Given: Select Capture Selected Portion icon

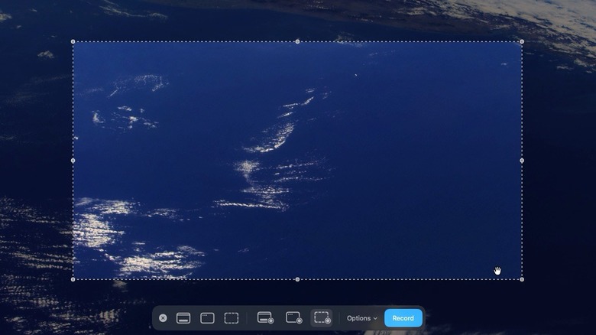Looking at the screenshot, I should tap(231, 318).
